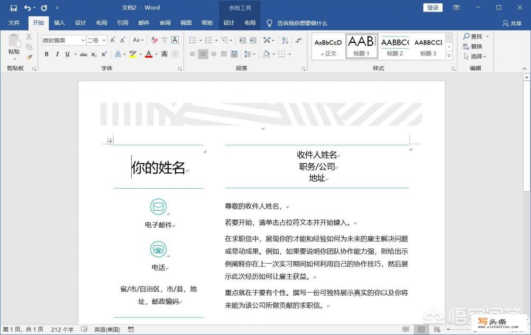Open the Select dropdown in Editing group
Screen dimensions: 531x335
point(475,56)
